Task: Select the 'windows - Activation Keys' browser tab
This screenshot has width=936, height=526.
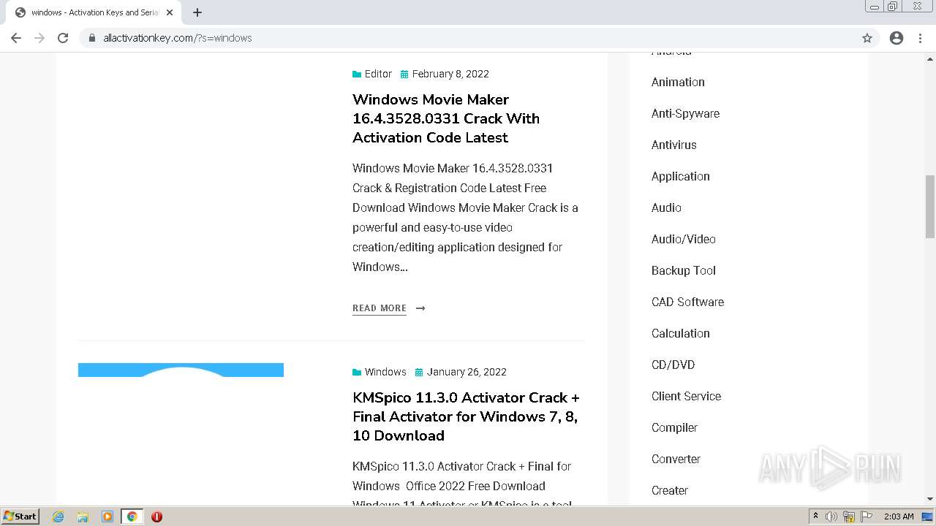Action: click(x=94, y=12)
